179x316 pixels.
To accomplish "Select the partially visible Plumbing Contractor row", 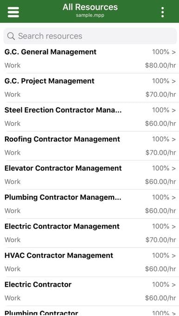I will 89,311.
